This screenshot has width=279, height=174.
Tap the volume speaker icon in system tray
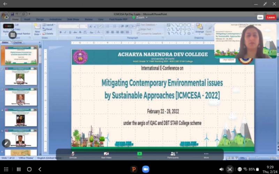coord(221,169)
